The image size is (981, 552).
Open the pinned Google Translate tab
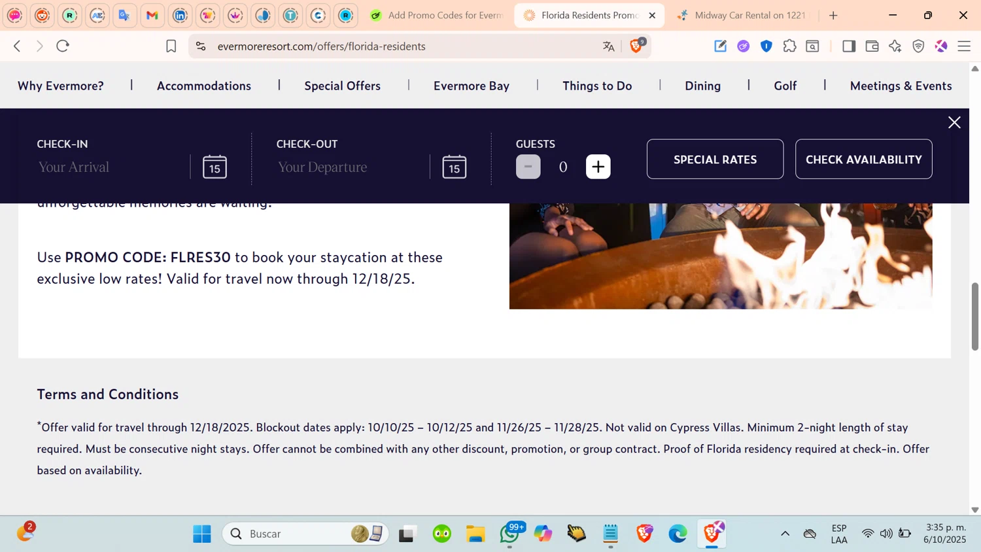pyautogui.click(x=124, y=15)
